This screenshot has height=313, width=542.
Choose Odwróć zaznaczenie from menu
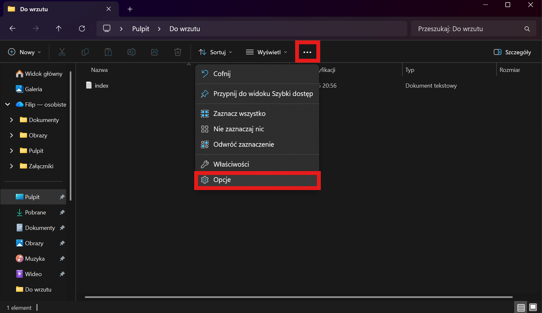[257, 144]
